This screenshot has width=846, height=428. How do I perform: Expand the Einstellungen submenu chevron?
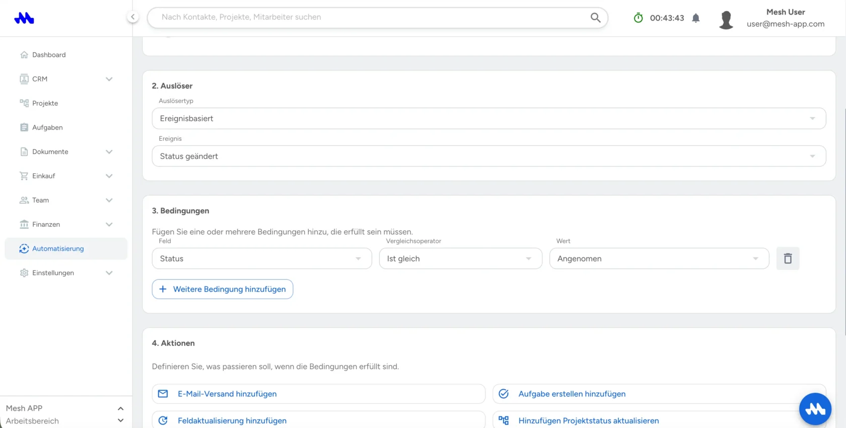[109, 273]
